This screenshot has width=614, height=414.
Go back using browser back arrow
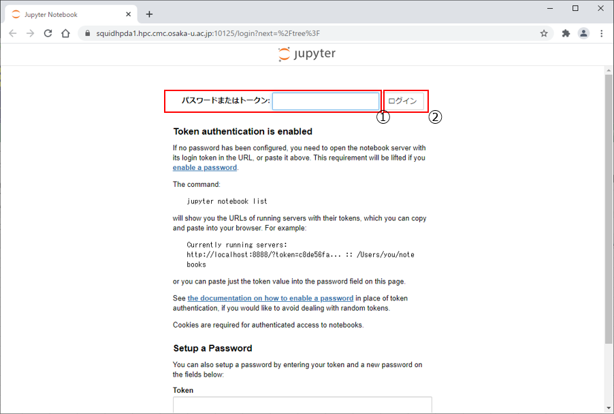pos(13,33)
